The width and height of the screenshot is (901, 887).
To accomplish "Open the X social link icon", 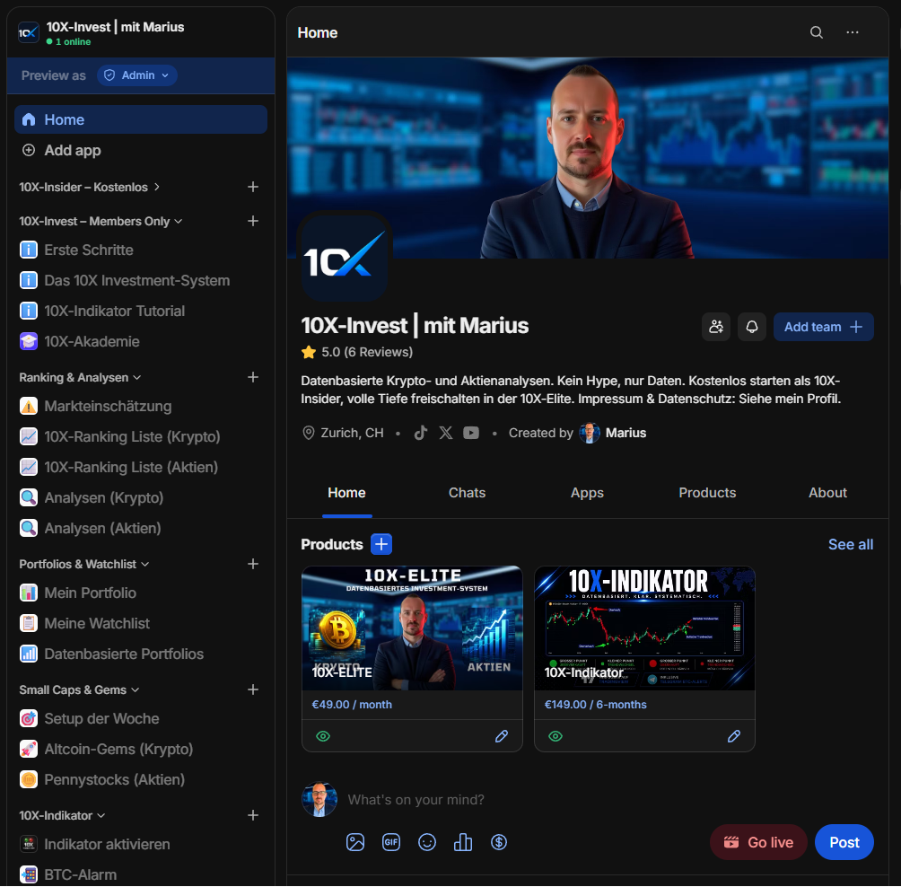I will tap(446, 433).
